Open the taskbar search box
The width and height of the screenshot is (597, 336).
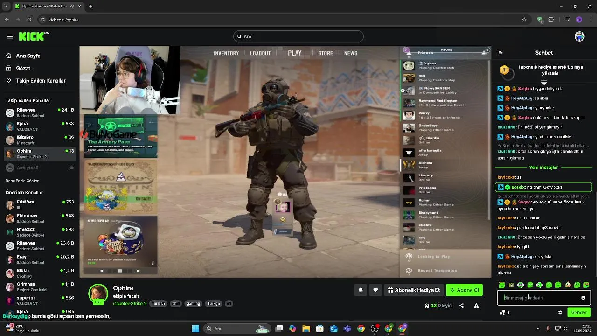(236, 329)
